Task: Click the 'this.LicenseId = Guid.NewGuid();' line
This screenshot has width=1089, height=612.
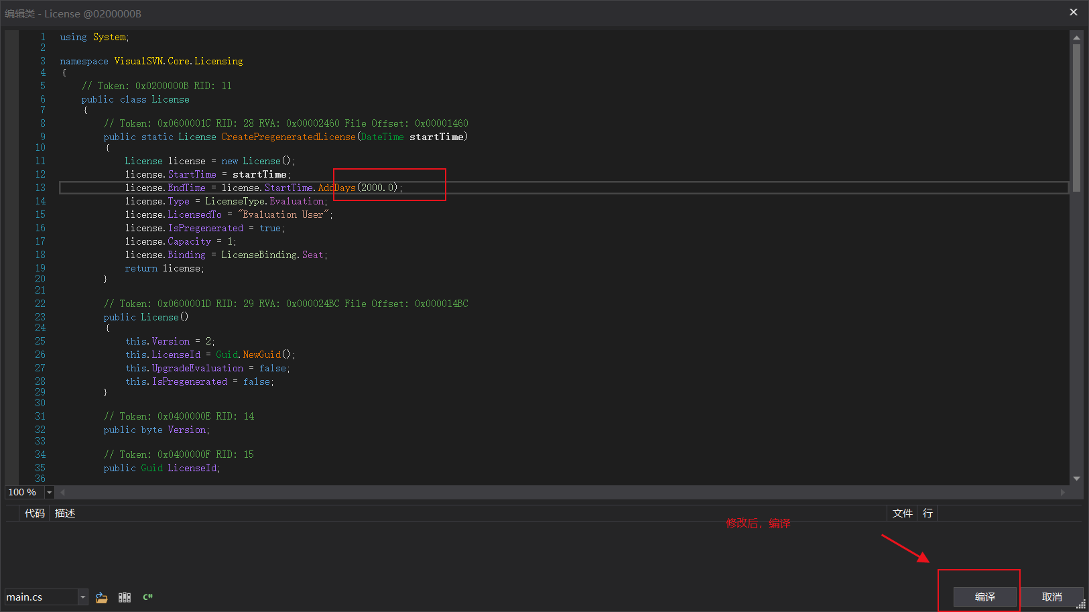Action: pyautogui.click(x=210, y=355)
